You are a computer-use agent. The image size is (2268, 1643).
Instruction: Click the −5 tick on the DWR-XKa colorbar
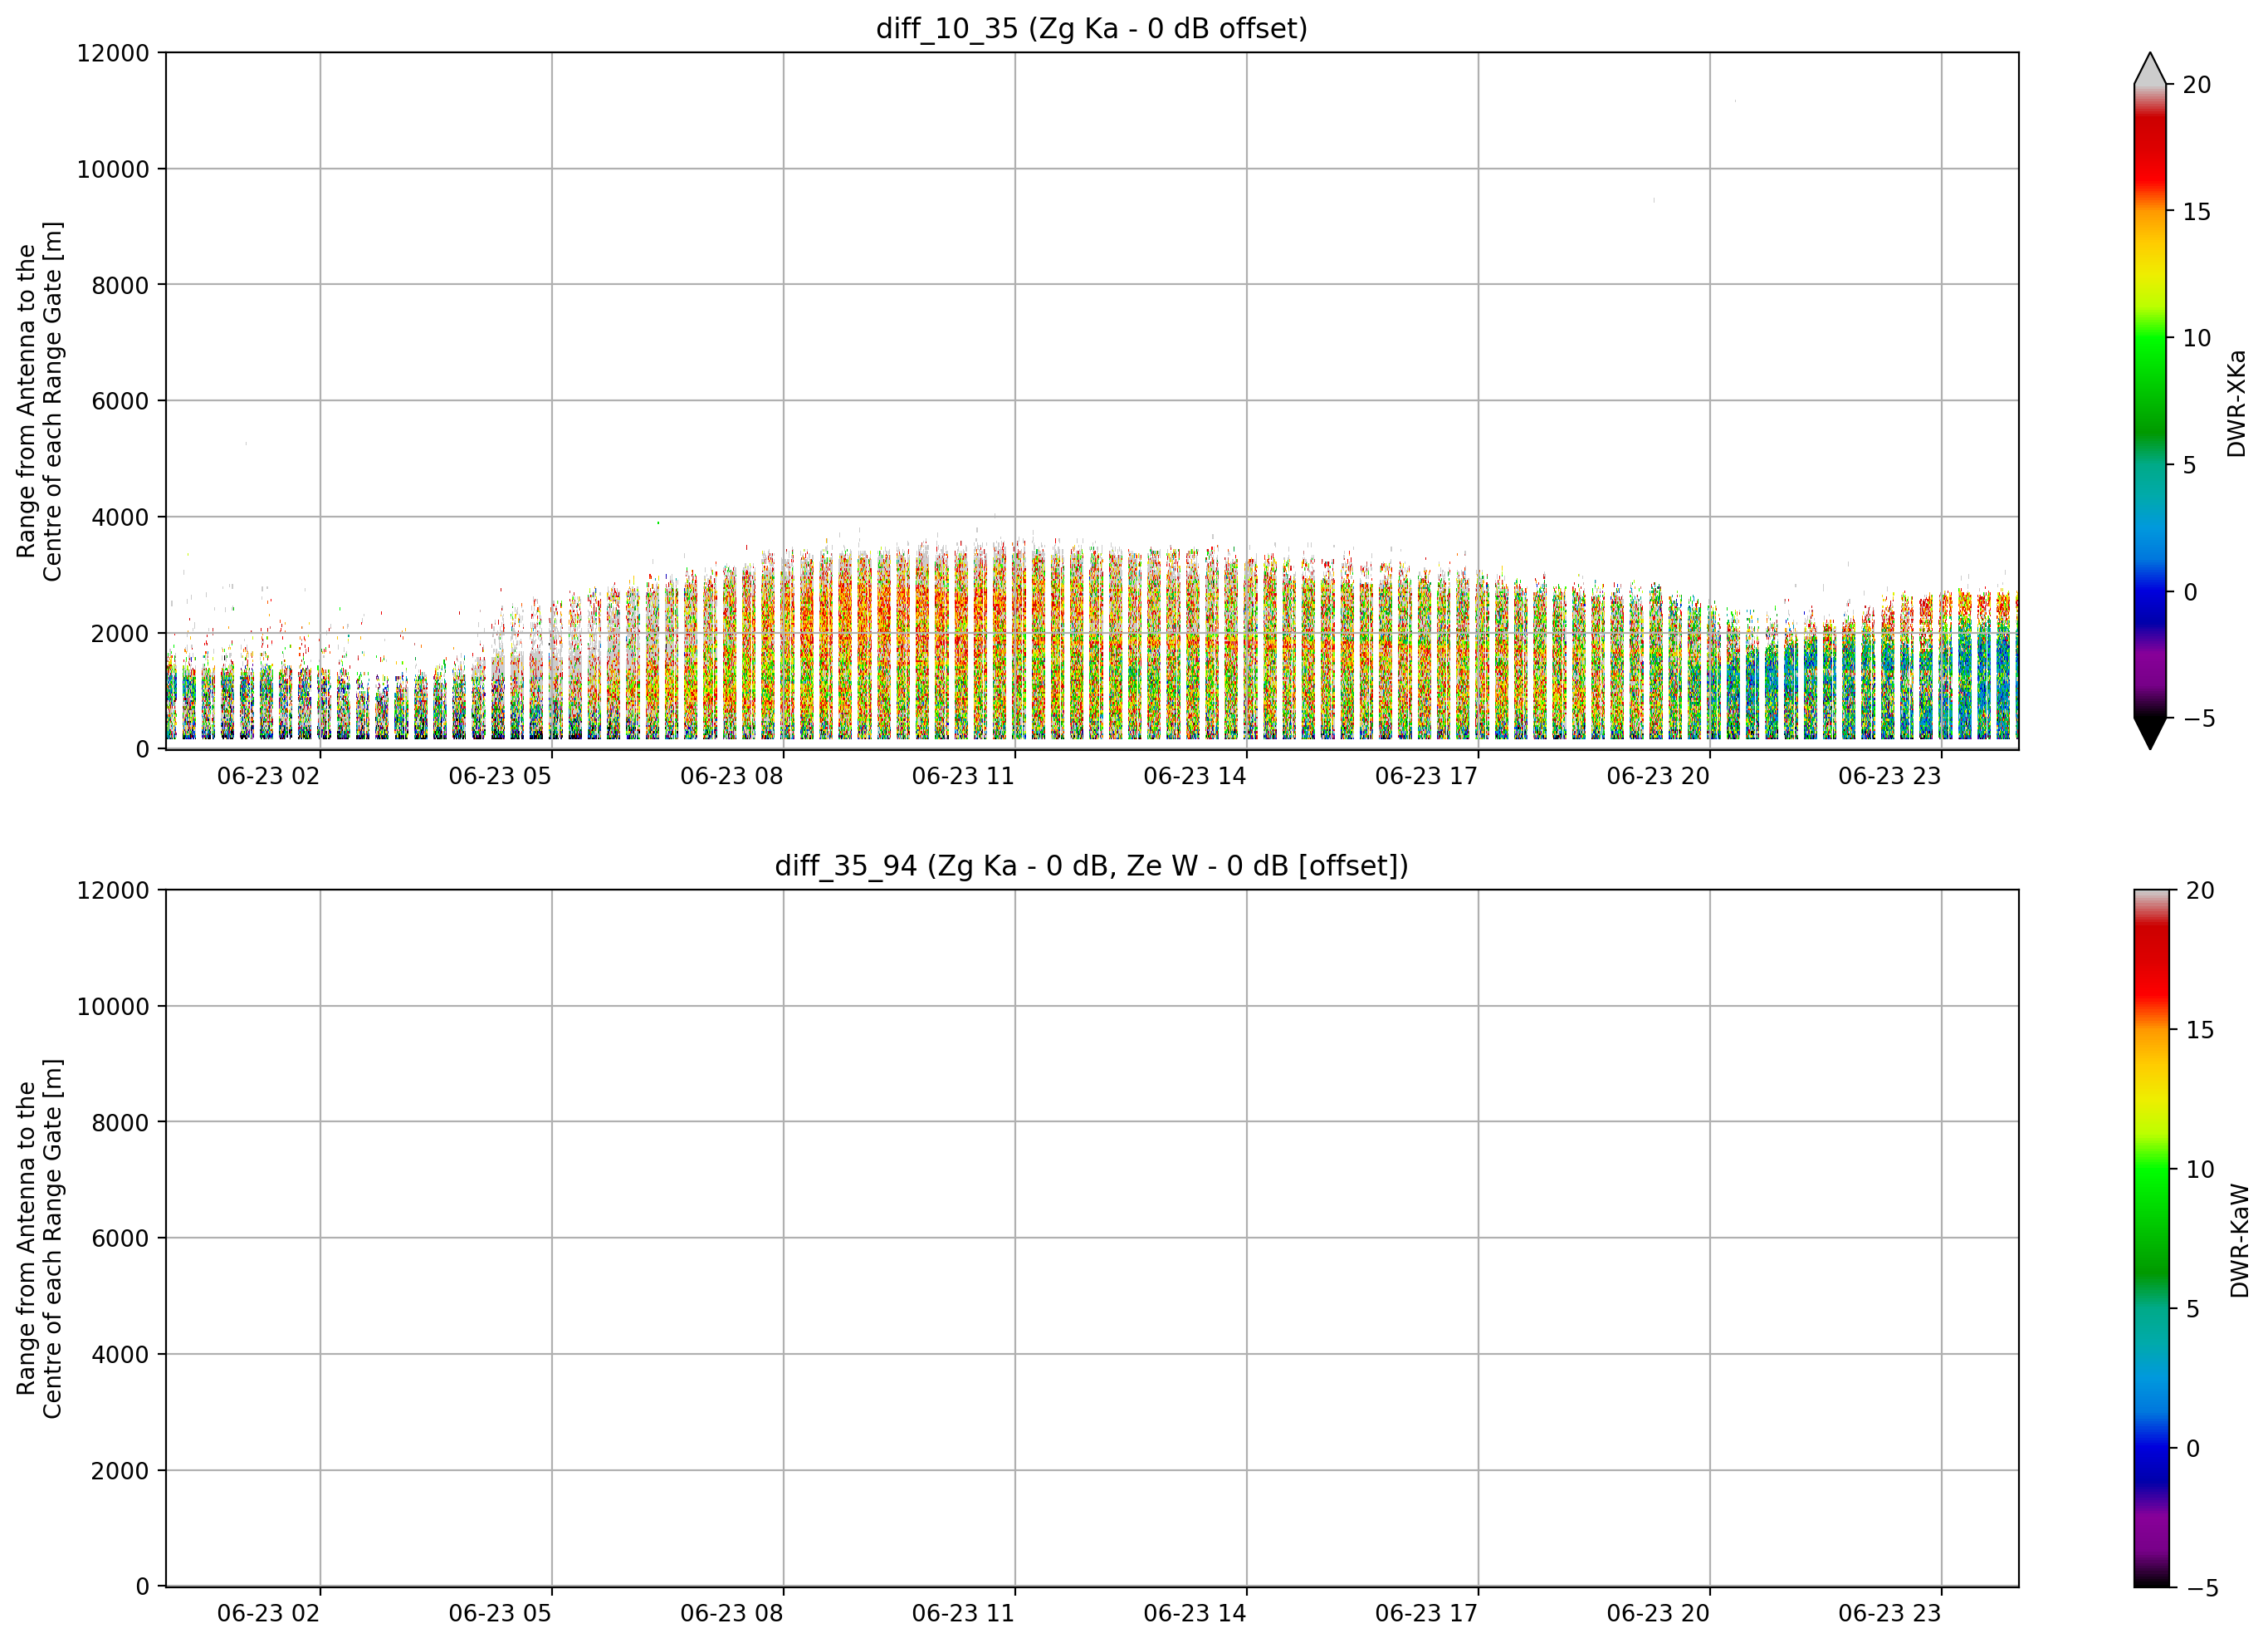[2198, 719]
